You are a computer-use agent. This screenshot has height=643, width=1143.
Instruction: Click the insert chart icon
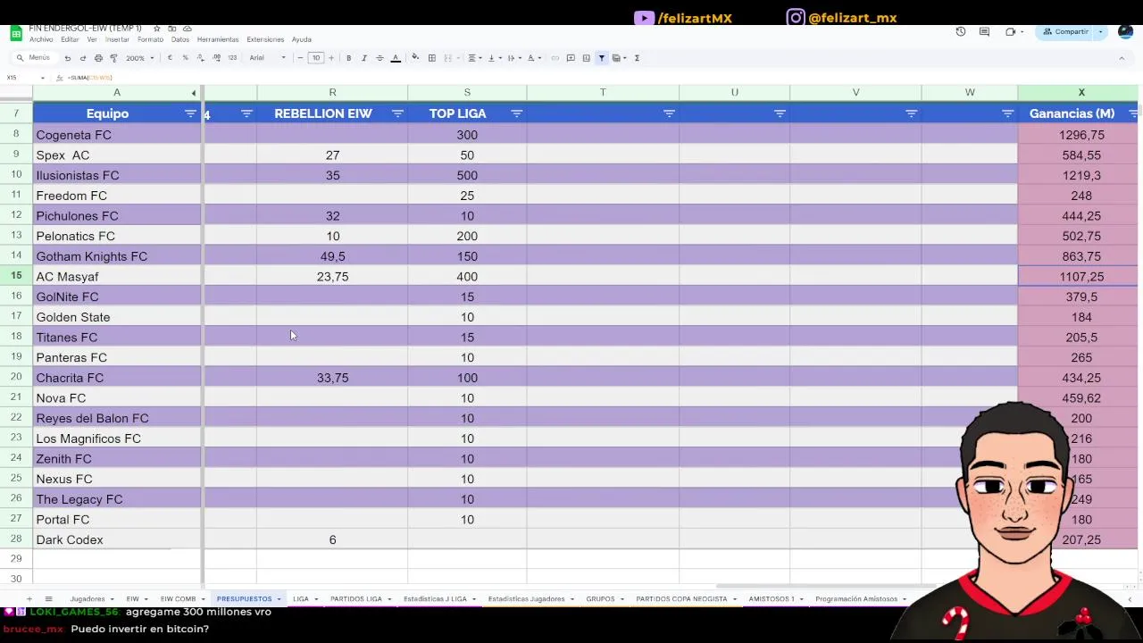(x=586, y=58)
